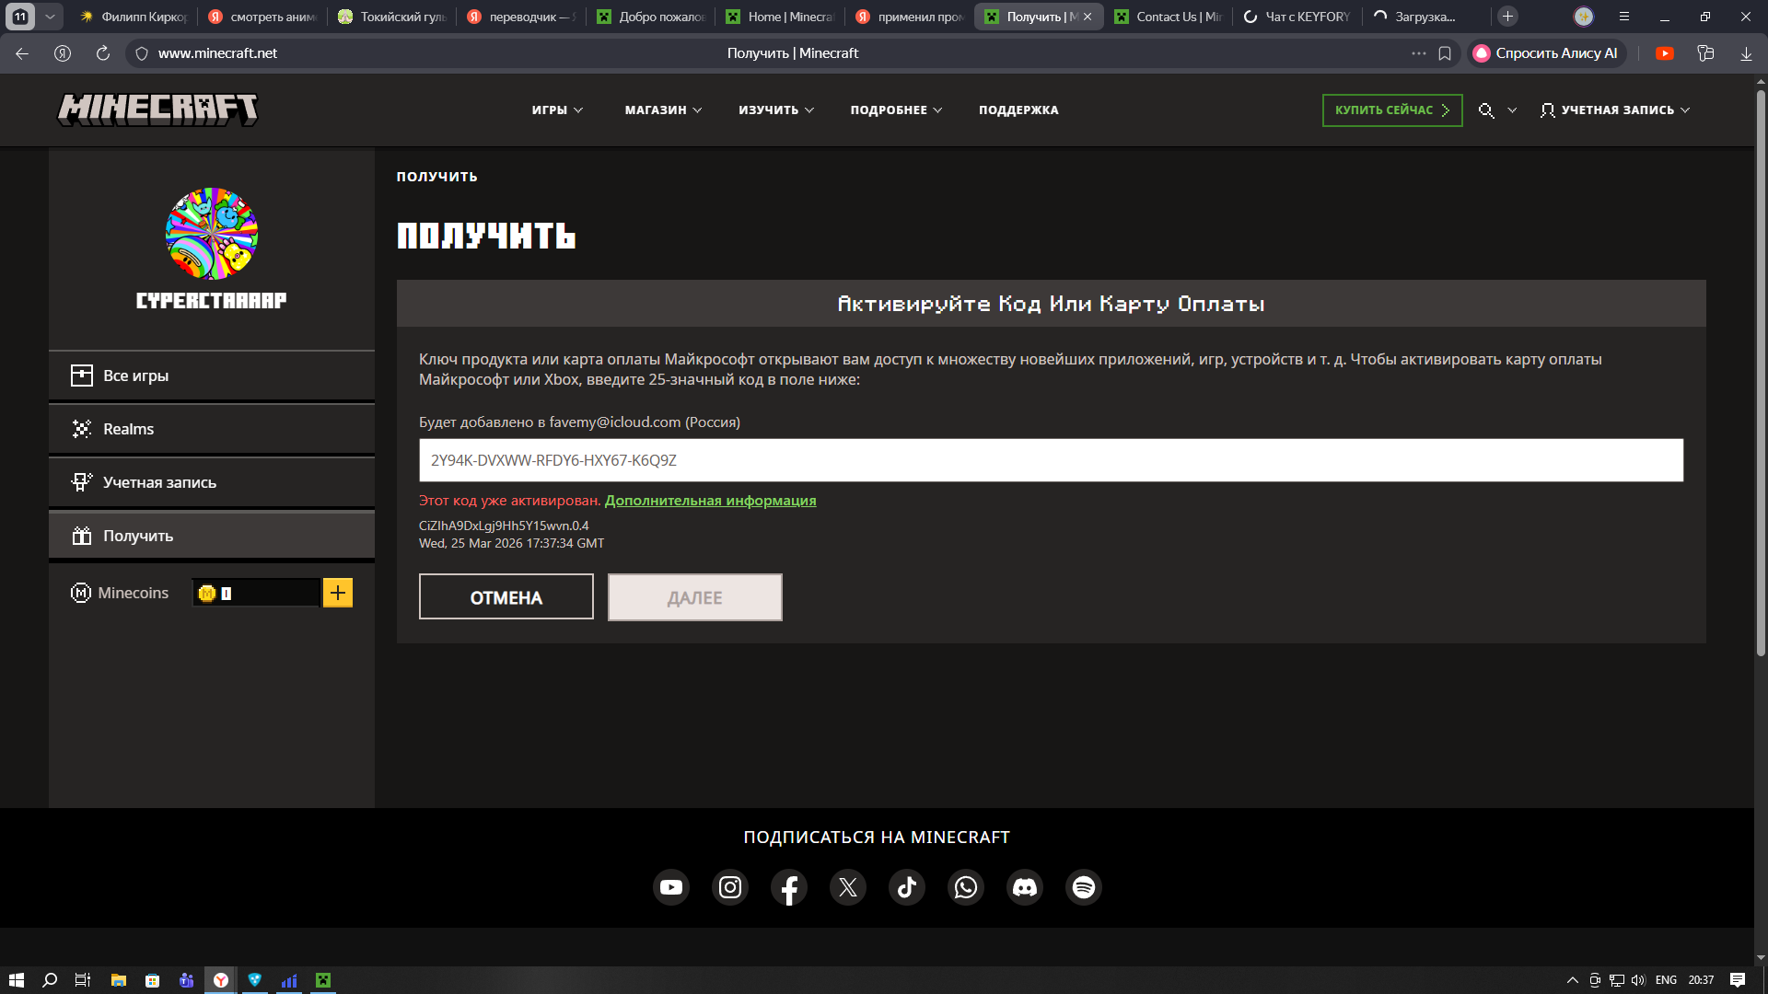Image resolution: width=1768 pixels, height=994 pixels.
Task: Switch the ENG keyboard language indicator
Action: click(x=1666, y=980)
